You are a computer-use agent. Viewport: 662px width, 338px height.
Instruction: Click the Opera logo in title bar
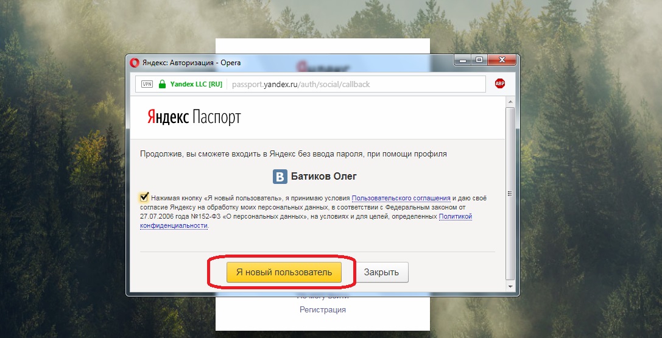[x=135, y=63]
